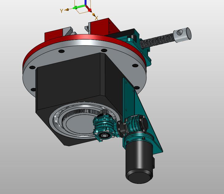Select the blue Z-axis line of triad
The height and width of the screenshot is (194, 224).
click(86, 2)
